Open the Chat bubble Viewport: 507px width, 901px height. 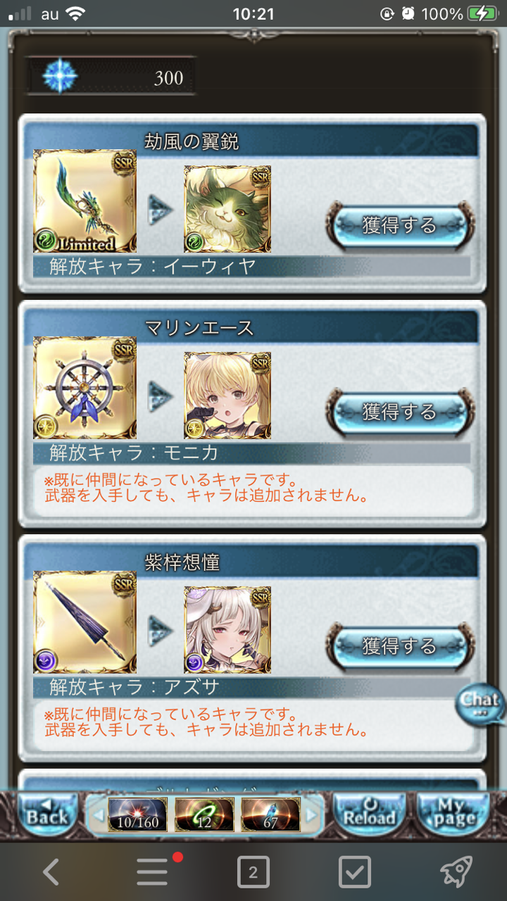point(480,704)
